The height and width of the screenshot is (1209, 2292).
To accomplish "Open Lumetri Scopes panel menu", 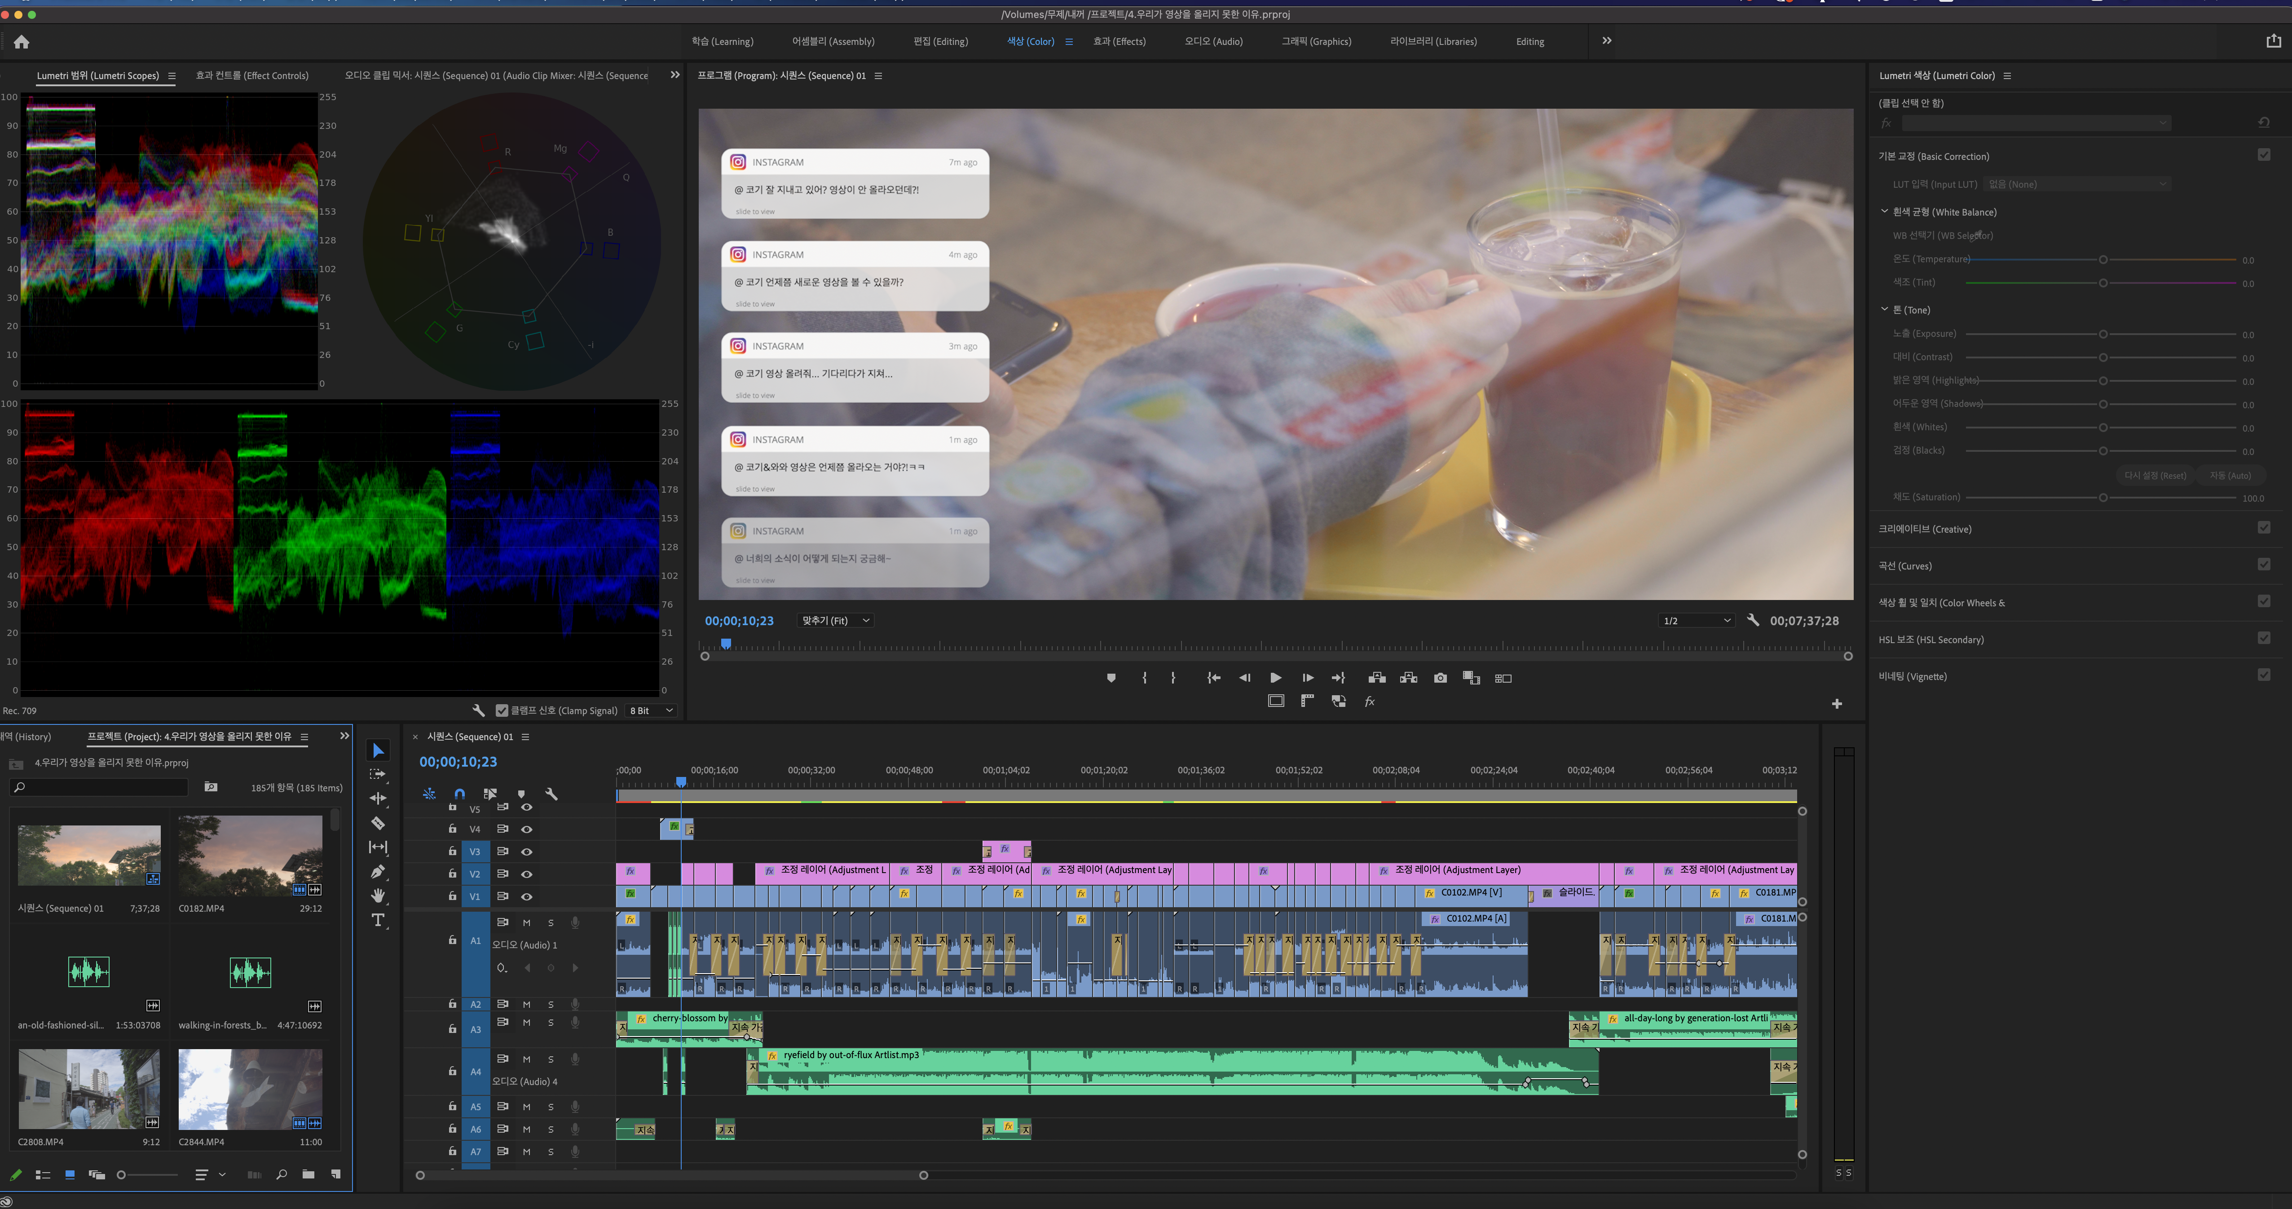I will tap(172, 75).
